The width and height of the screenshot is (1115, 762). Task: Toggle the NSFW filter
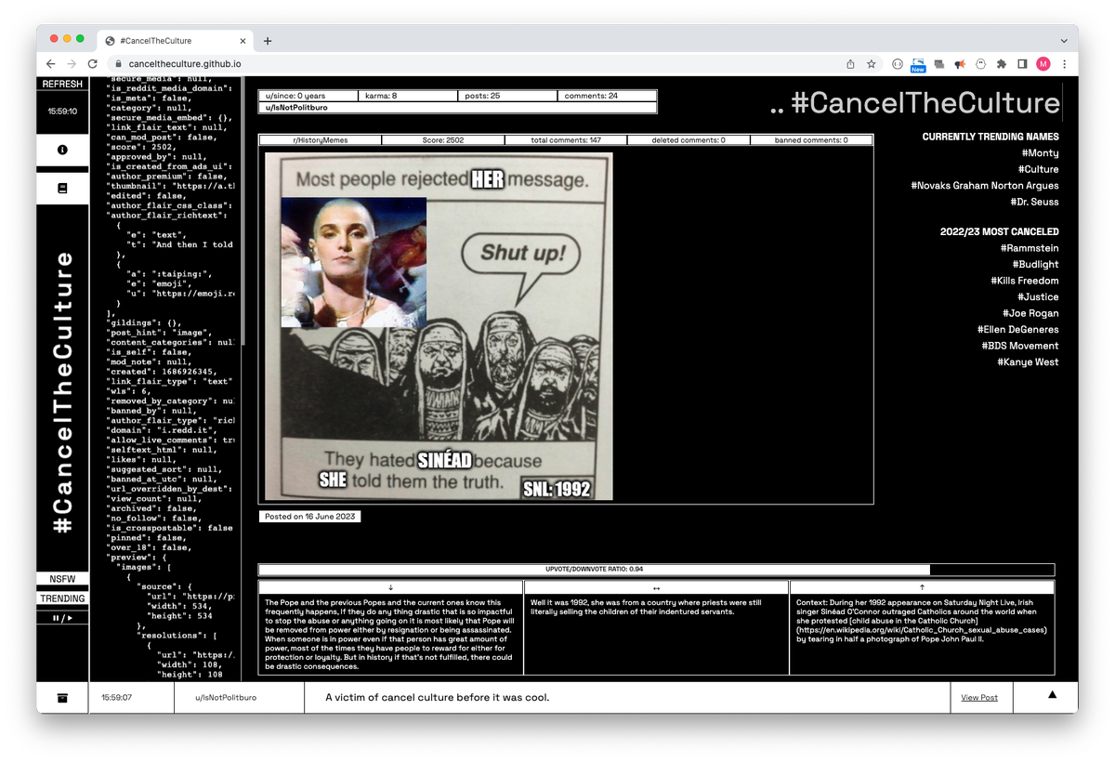click(x=62, y=579)
